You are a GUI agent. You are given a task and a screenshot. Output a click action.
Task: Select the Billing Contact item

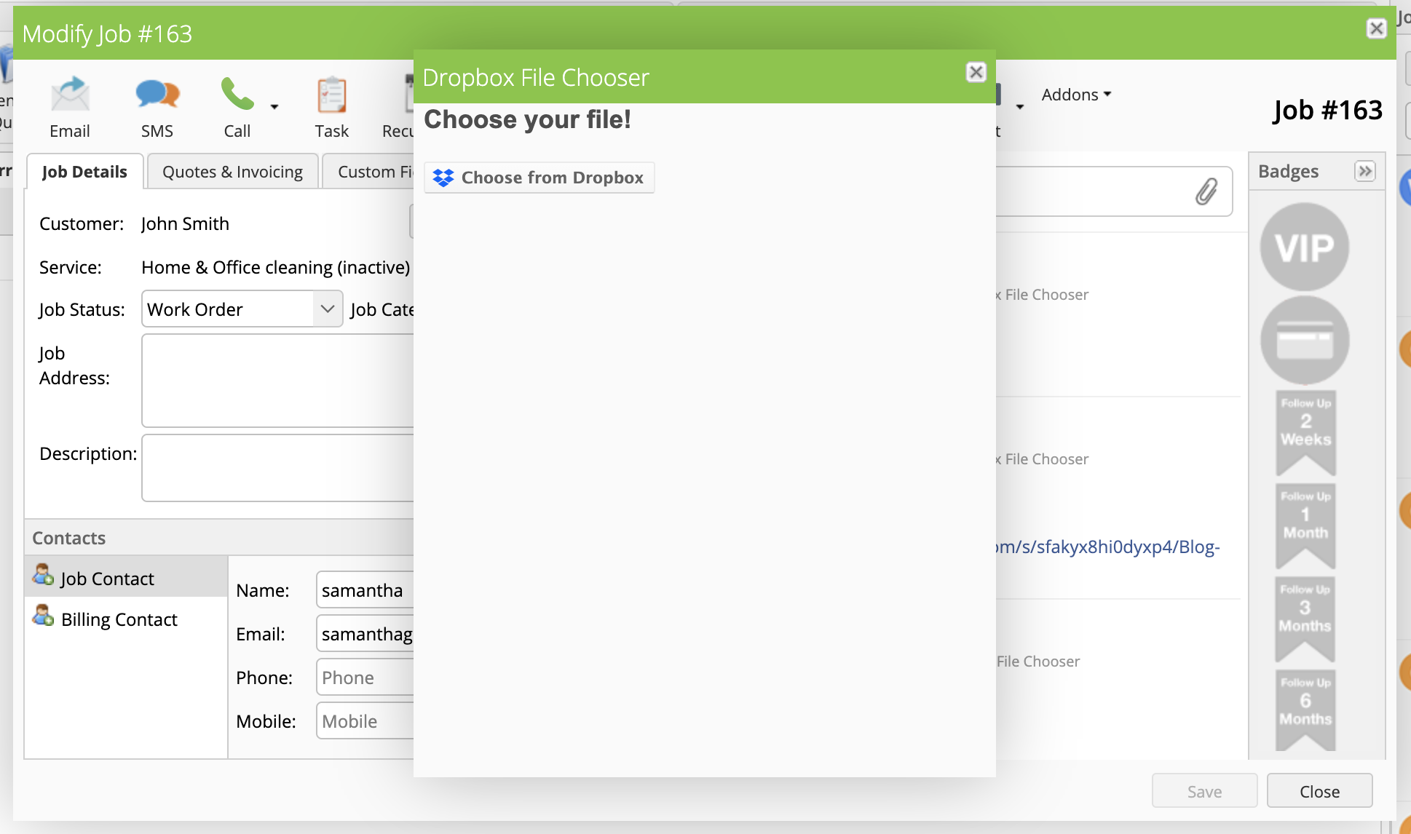pos(119,619)
